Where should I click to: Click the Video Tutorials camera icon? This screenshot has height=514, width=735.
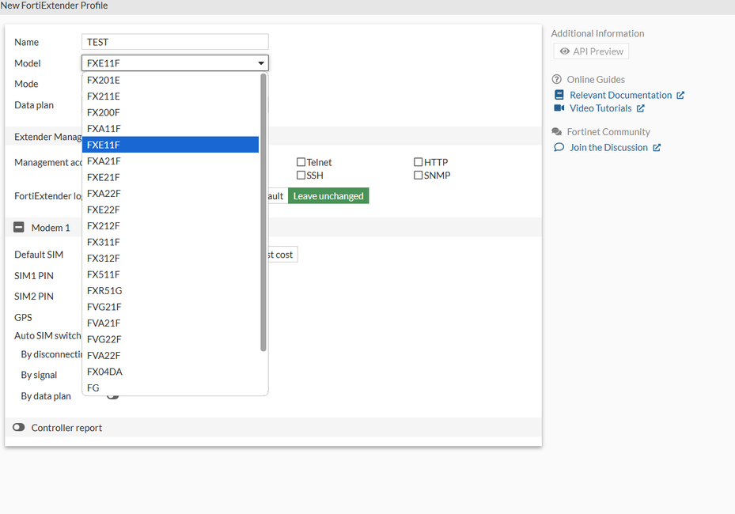[559, 108]
